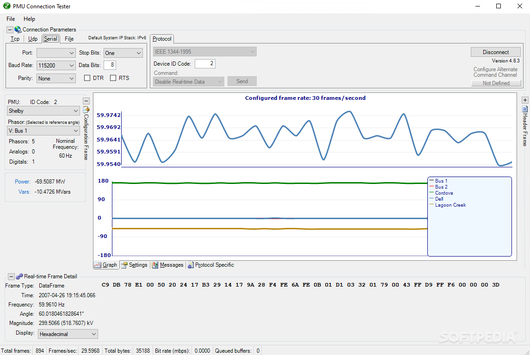530x355 pixels.
Task: Click the Bus 2 legend entry
Action: tap(438, 187)
